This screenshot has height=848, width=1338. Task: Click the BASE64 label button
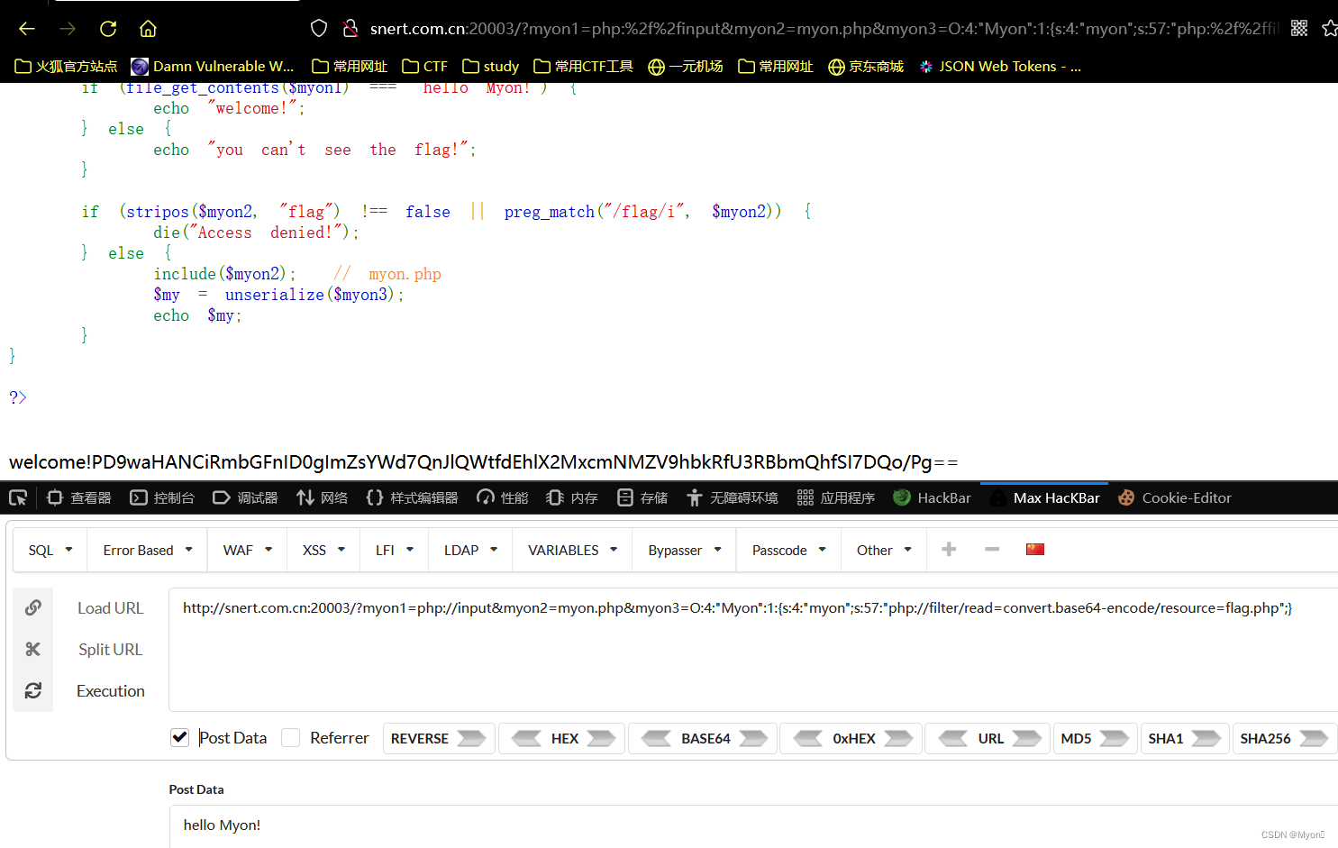(705, 738)
